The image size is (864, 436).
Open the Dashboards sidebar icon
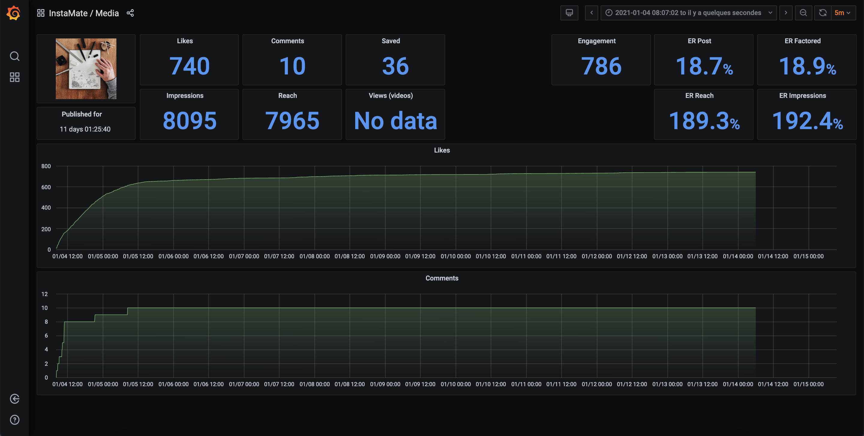(14, 77)
